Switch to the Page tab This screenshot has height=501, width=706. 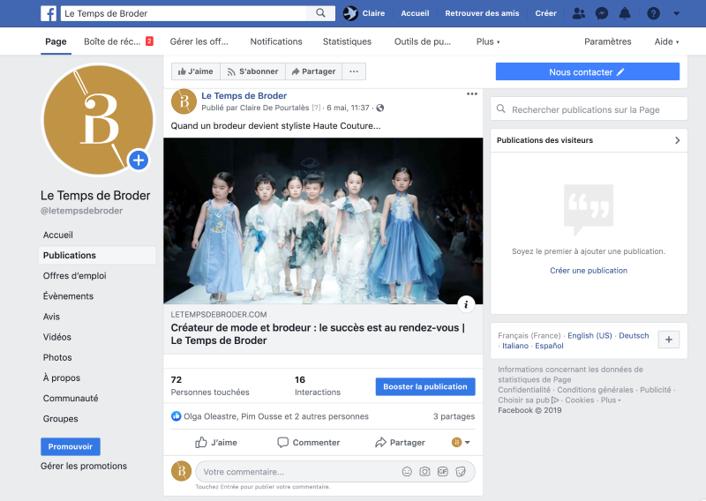(x=56, y=41)
